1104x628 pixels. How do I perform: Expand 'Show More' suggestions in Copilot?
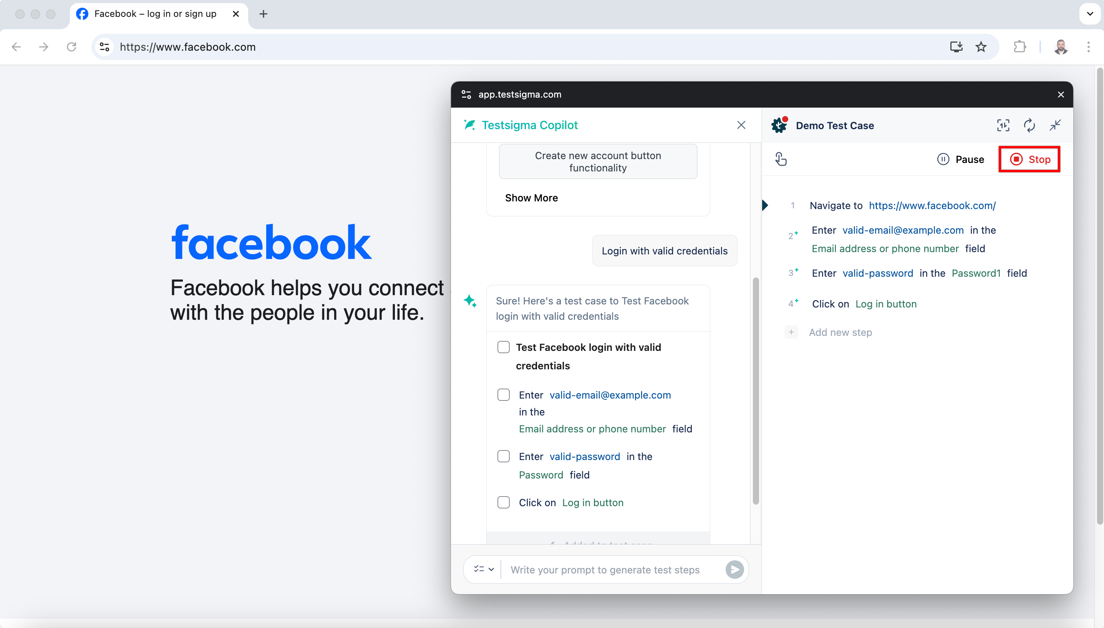tap(531, 198)
